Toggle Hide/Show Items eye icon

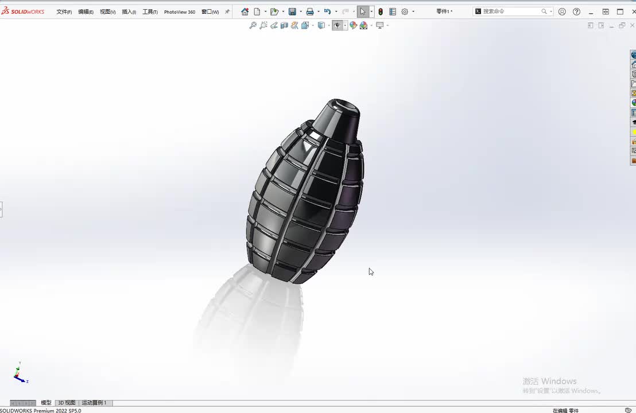337,26
